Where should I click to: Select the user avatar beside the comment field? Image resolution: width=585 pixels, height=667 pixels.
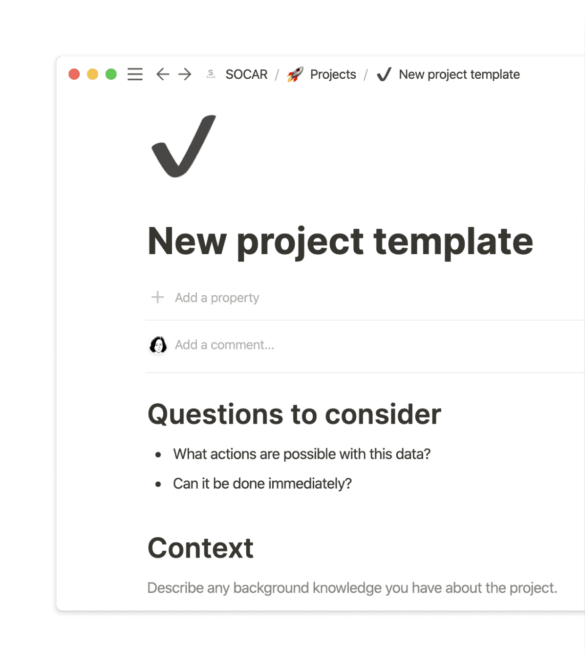click(x=159, y=345)
